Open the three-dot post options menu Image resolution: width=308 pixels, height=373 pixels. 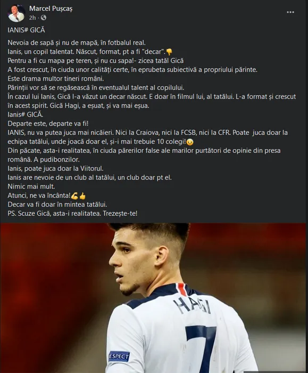(x=290, y=12)
